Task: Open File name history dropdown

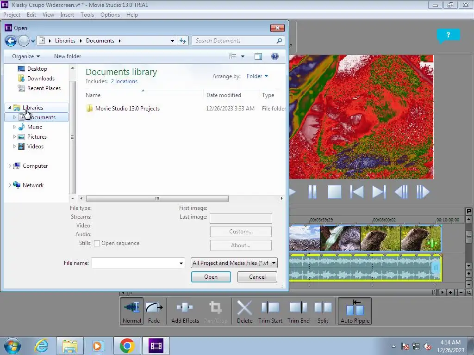Action: [x=181, y=263]
